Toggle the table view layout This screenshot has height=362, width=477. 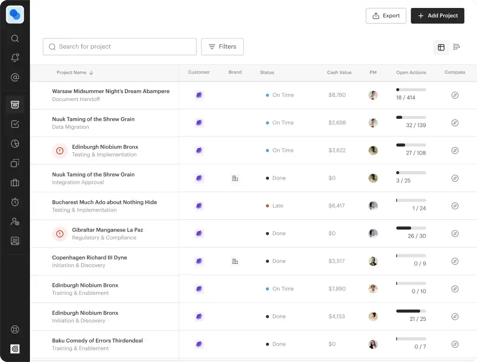[x=441, y=47]
